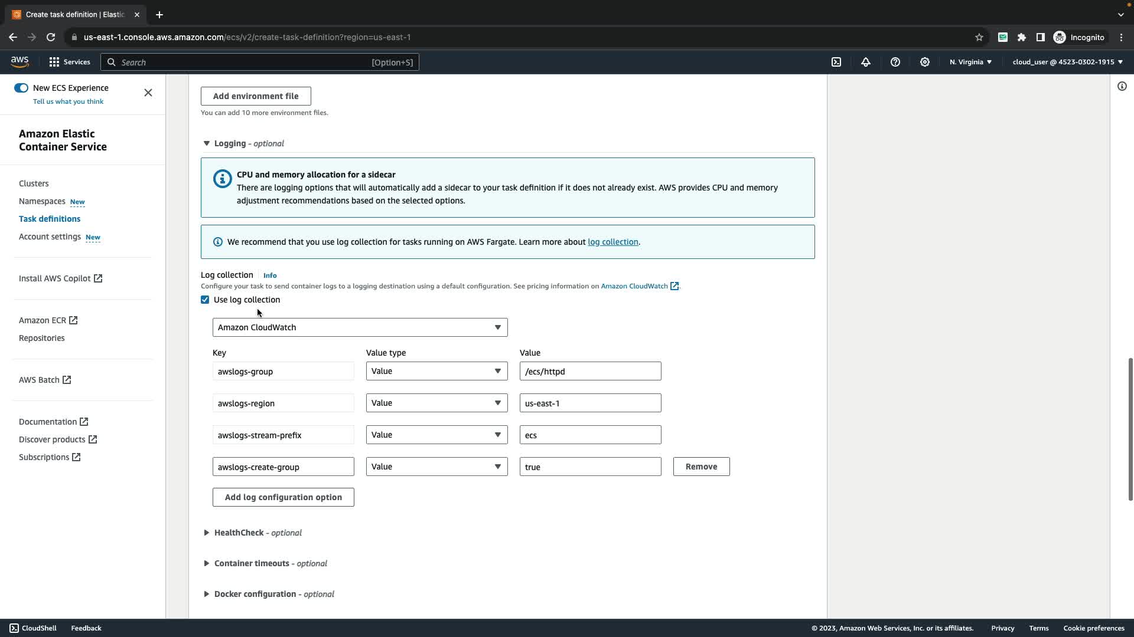Click the awslogs-group value input field
Viewport: 1134px width, 637px height.
click(590, 371)
